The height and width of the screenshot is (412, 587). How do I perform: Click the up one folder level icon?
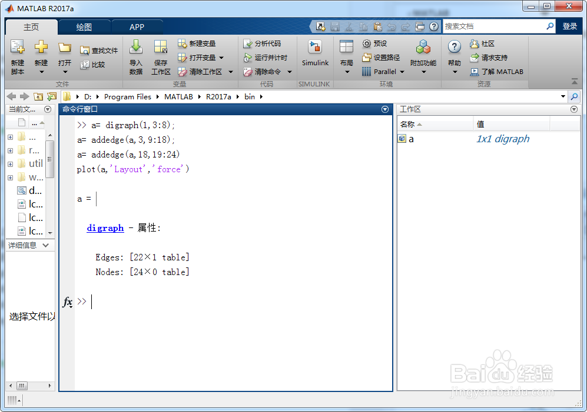38,97
